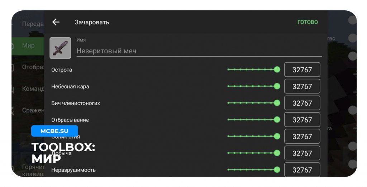The width and height of the screenshot is (367, 187).
Task: Click the Добыча looting value box
Action: [x=302, y=153]
